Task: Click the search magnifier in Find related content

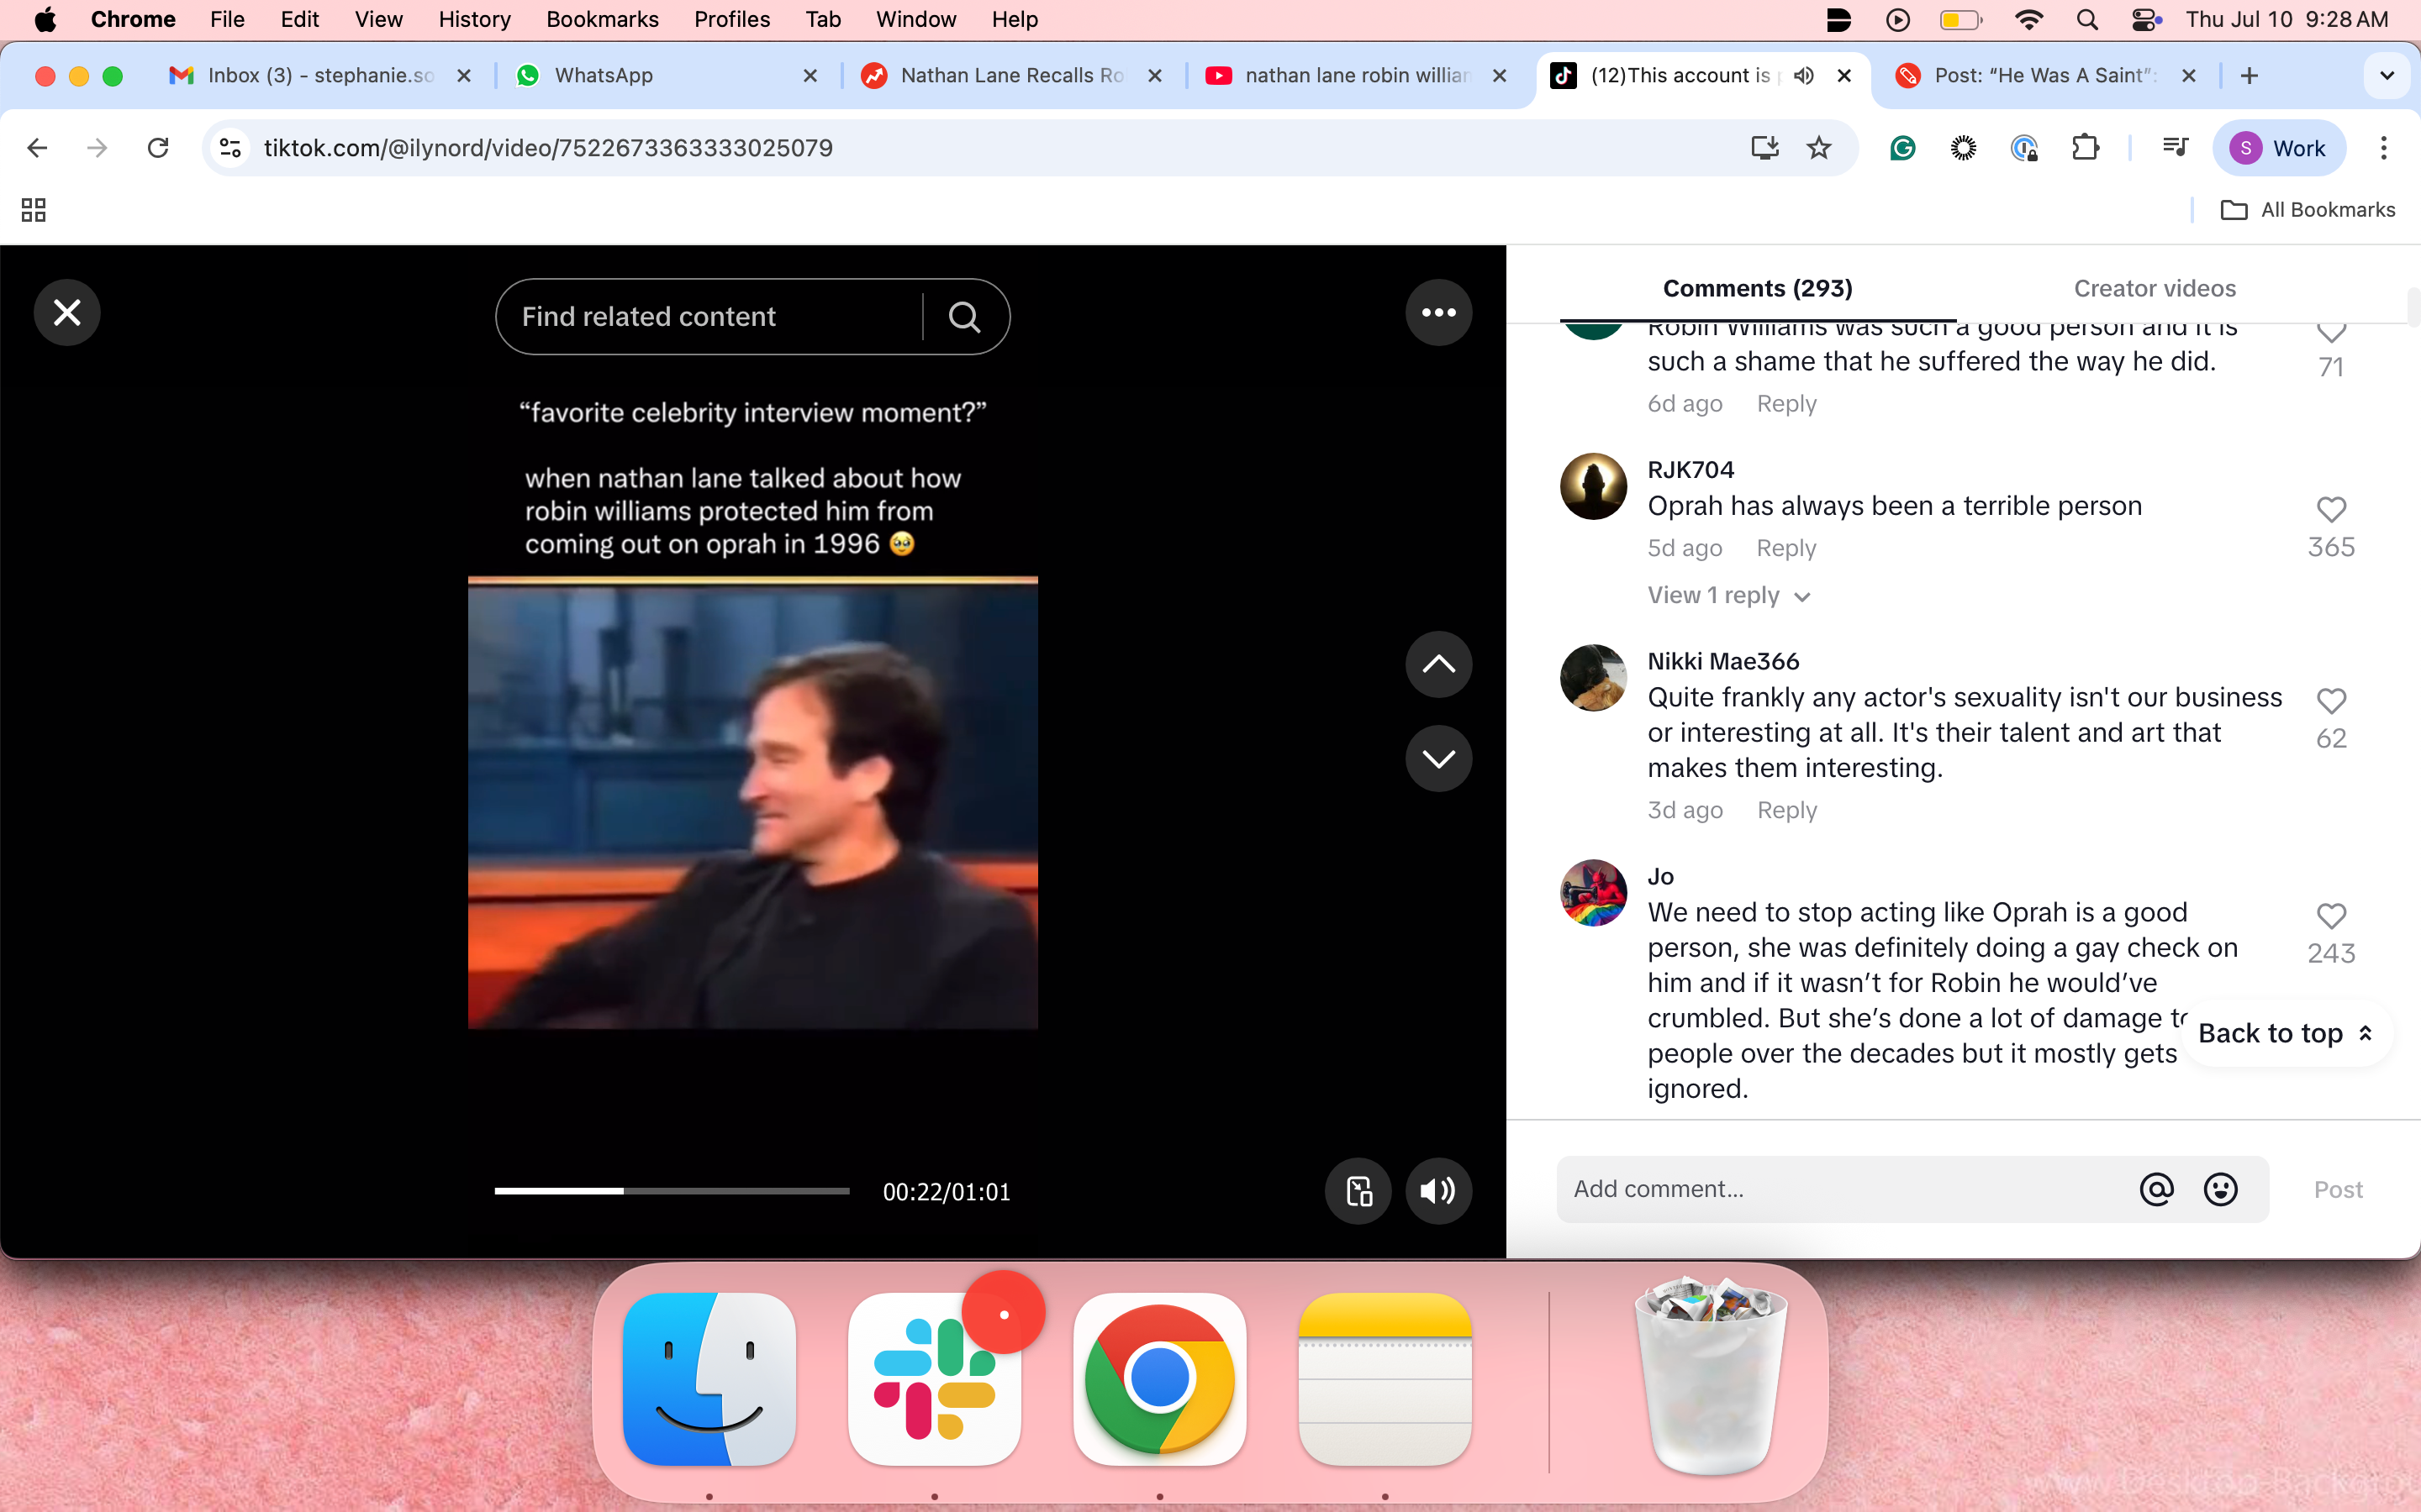Action: tap(963, 317)
